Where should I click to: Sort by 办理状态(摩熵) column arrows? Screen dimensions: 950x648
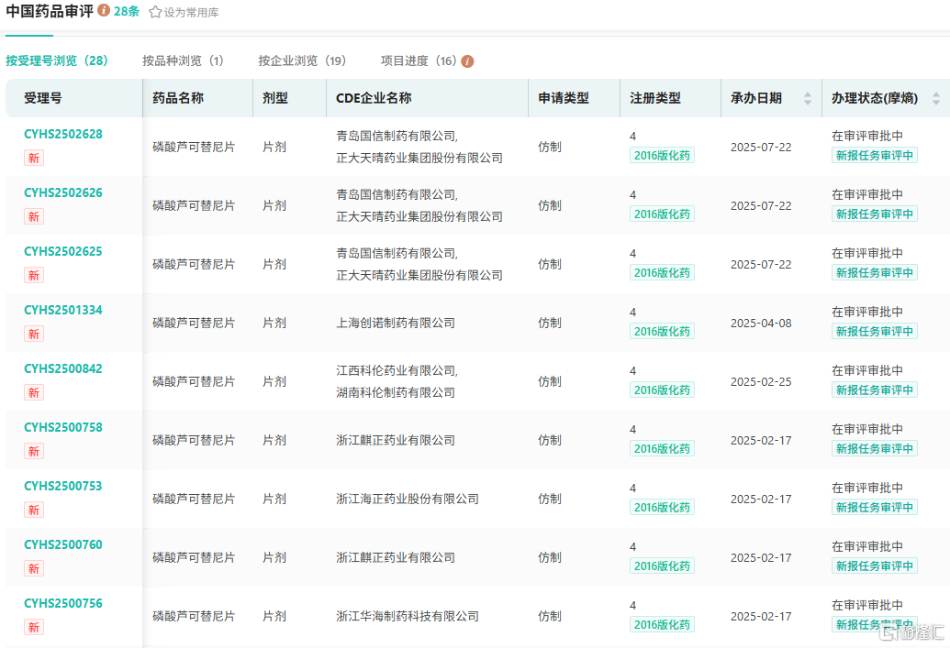click(936, 98)
